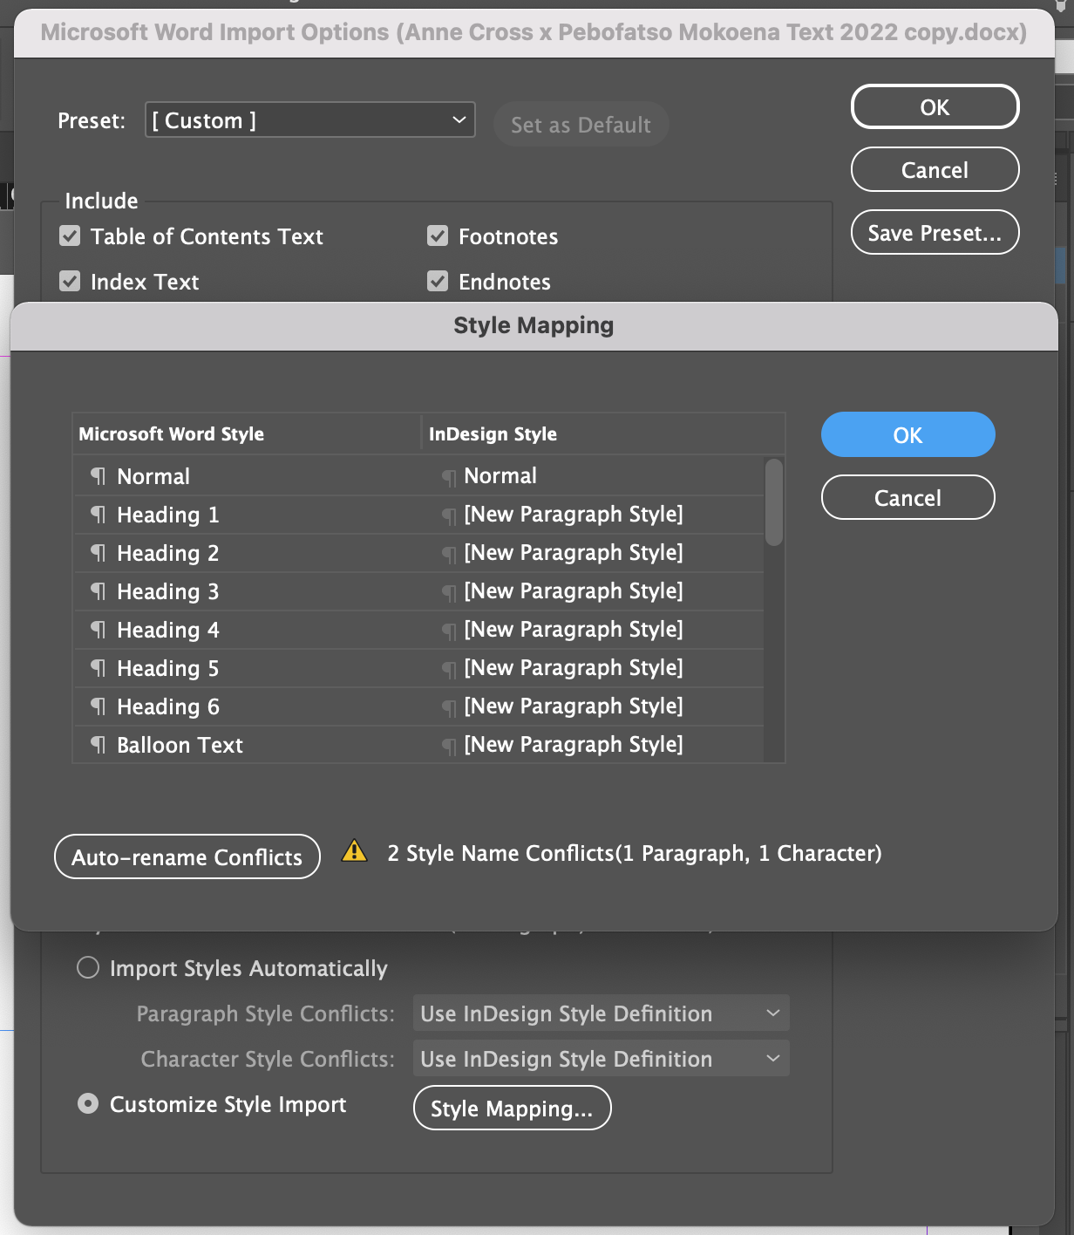Confirm Style Mapping with blue OK
The image size is (1074, 1235).
click(907, 434)
